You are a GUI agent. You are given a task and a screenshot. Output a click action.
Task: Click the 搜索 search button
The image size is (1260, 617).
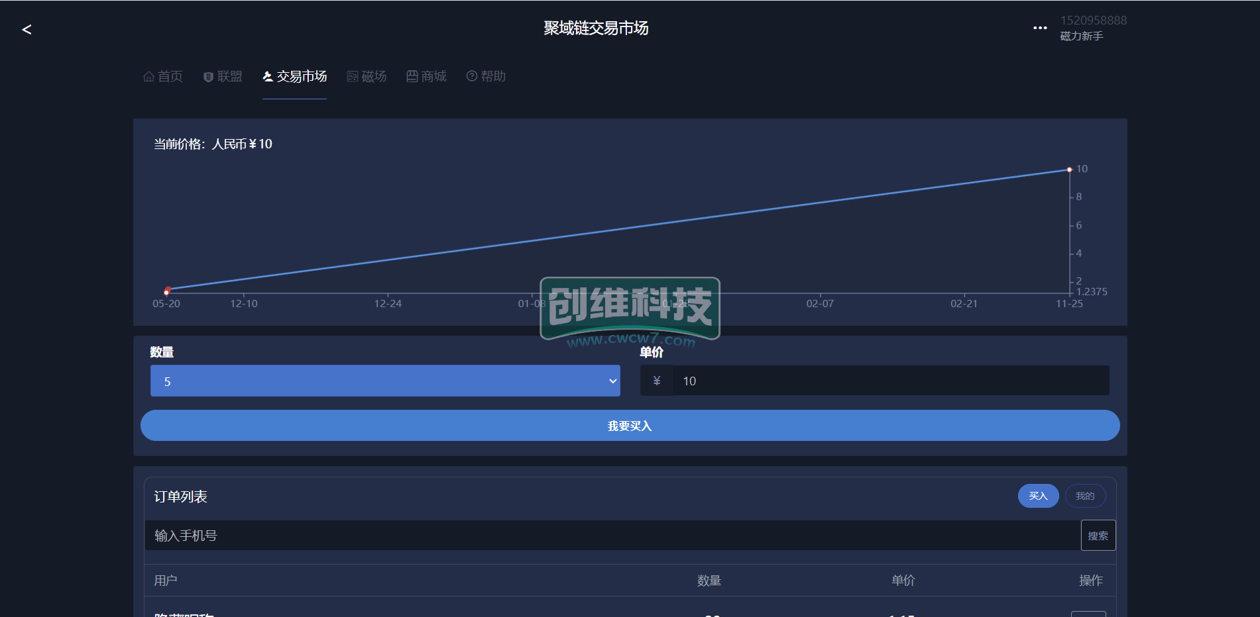pyautogui.click(x=1098, y=536)
